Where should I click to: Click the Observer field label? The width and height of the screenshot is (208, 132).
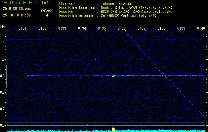pyautogui.click(x=67, y=4)
